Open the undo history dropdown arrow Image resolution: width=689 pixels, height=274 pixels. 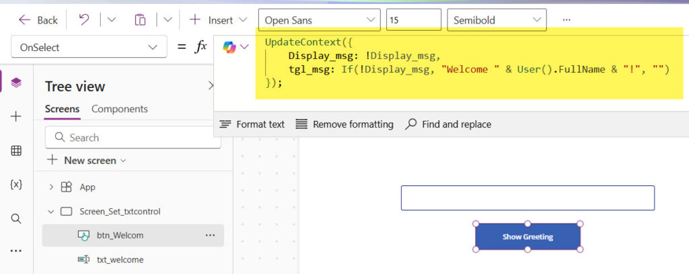click(112, 19)
